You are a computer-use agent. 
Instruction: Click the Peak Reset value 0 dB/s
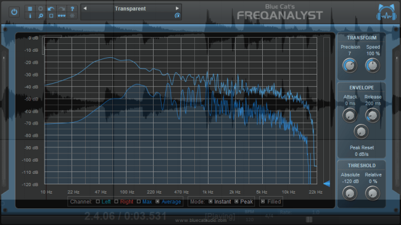tap(362, 154)
